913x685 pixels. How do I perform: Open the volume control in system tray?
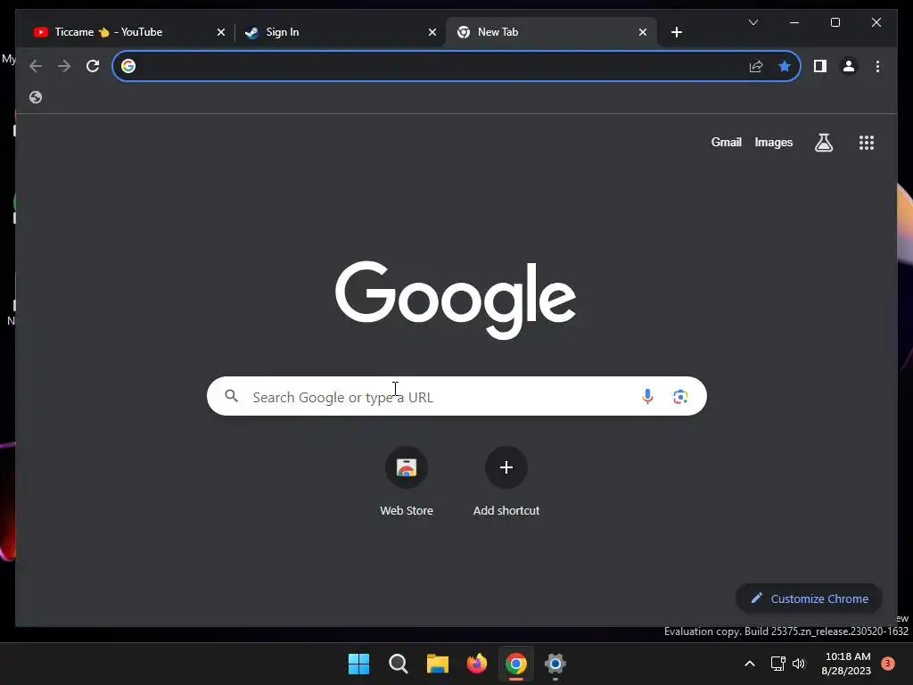point(799,664)
